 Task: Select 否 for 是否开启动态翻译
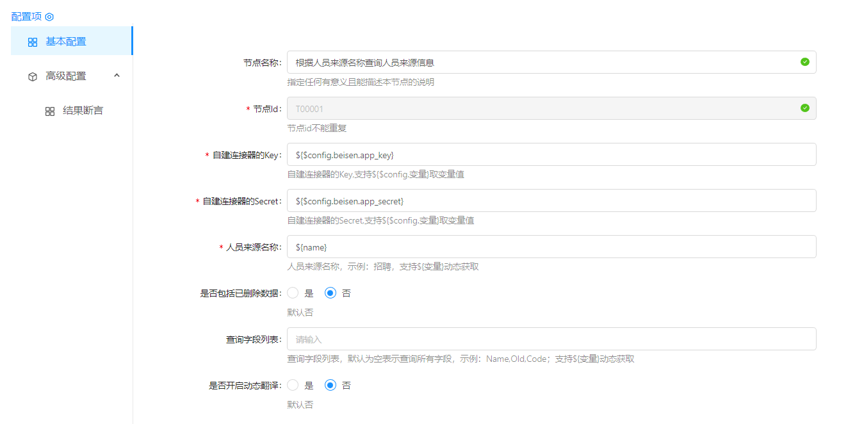(330, 386)
